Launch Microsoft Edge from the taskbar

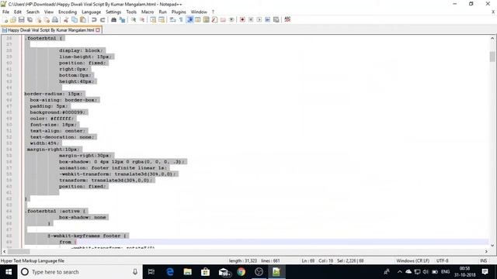[170, 272]
